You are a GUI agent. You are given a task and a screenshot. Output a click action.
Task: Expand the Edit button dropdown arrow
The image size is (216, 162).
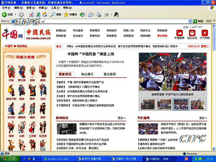pos(111,14)
